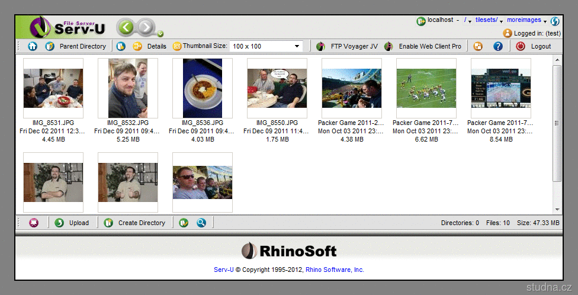Screen dimensions: 578x295
Task: Click the Home icon in toolbar
Action: [33, 46]
